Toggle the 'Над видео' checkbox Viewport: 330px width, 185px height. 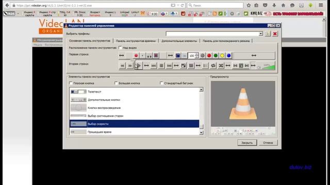[120, 48]
